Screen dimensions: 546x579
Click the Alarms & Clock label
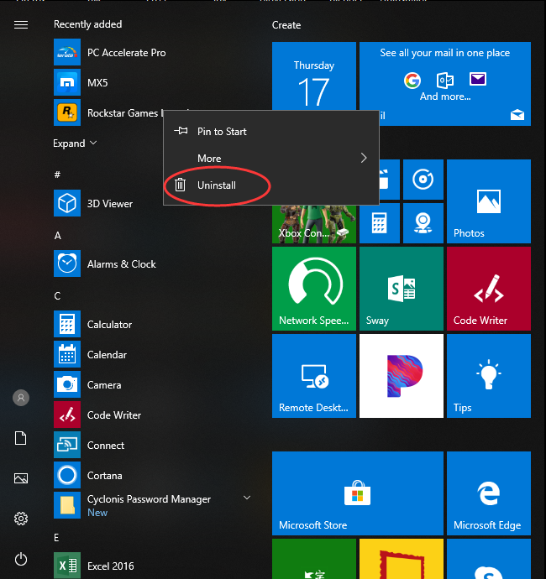(x=122, y=264)
